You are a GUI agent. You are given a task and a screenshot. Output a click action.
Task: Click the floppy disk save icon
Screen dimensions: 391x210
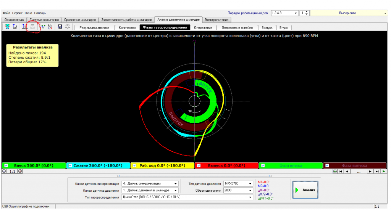coord(60,27)
